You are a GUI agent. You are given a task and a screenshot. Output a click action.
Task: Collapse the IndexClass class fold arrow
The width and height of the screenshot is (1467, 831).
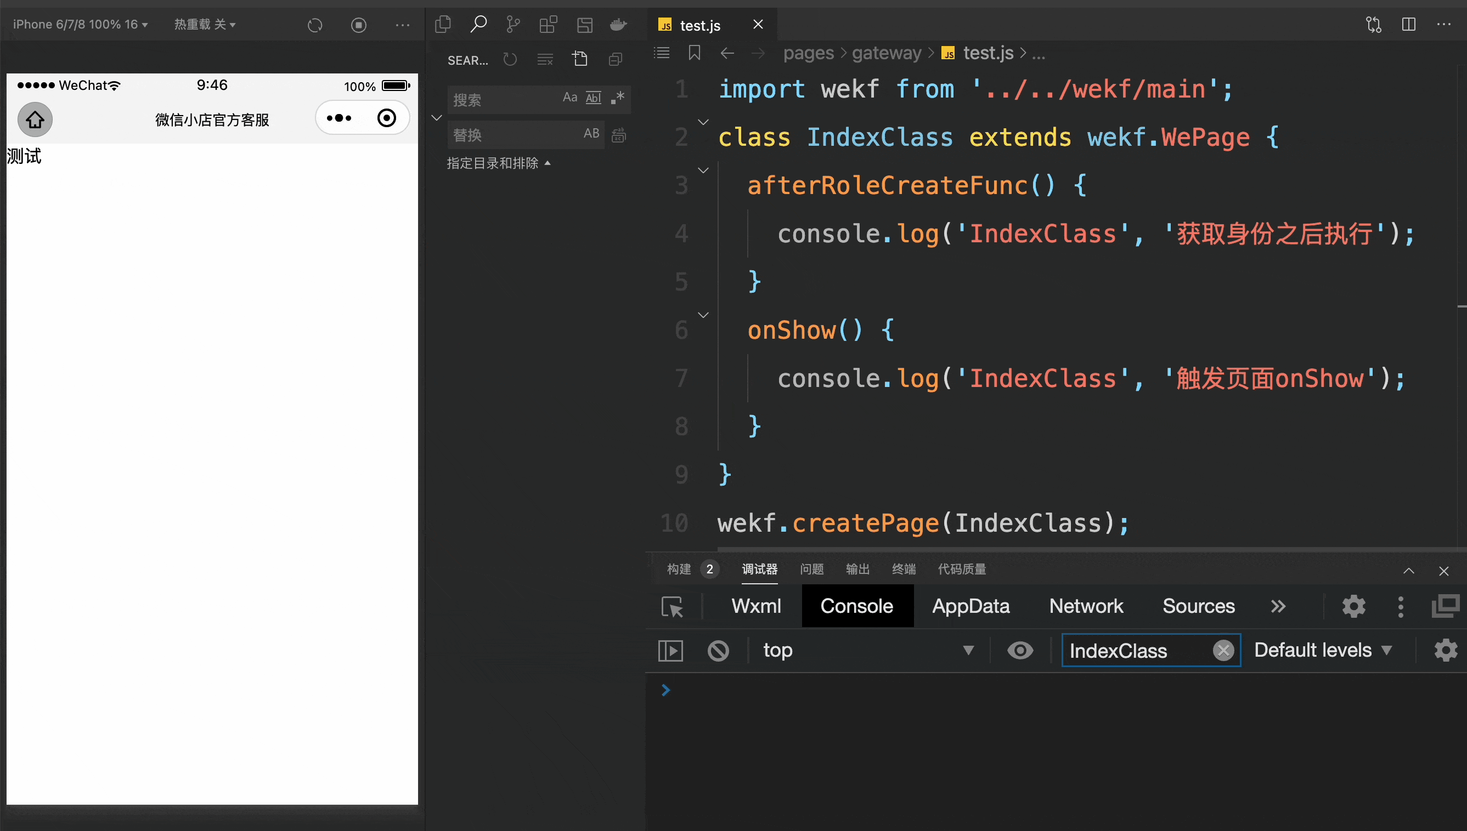703,122
